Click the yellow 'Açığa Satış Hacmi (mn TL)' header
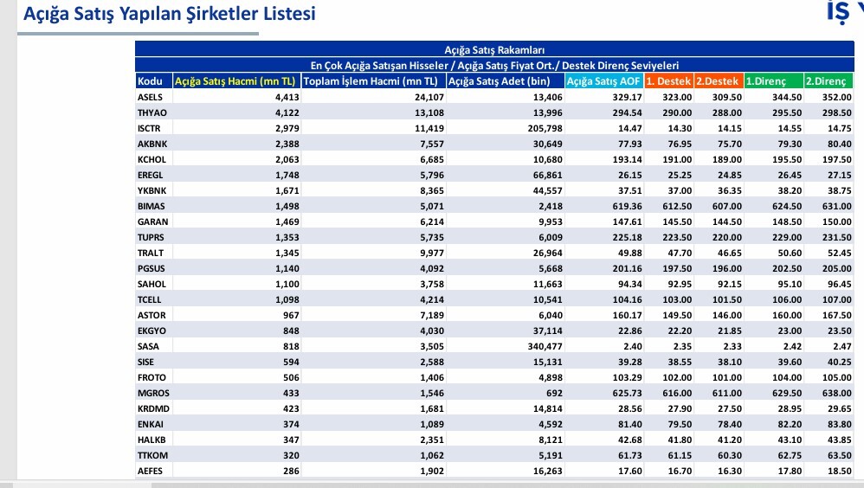The width and height of the screenshot is (864, 488). pyautogui.click(x=235, y=81)
